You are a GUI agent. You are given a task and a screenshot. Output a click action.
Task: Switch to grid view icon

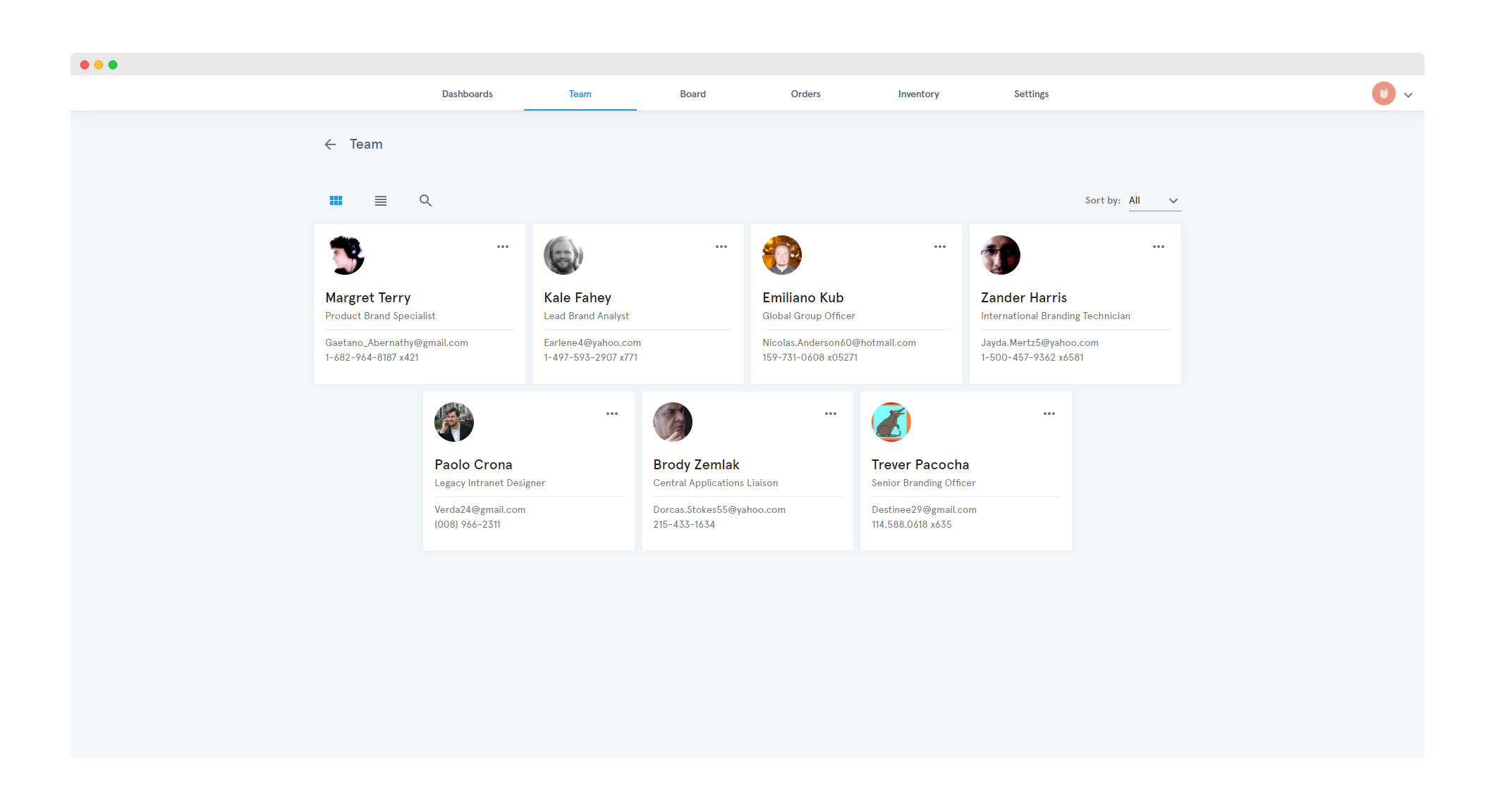pos(336,201)
